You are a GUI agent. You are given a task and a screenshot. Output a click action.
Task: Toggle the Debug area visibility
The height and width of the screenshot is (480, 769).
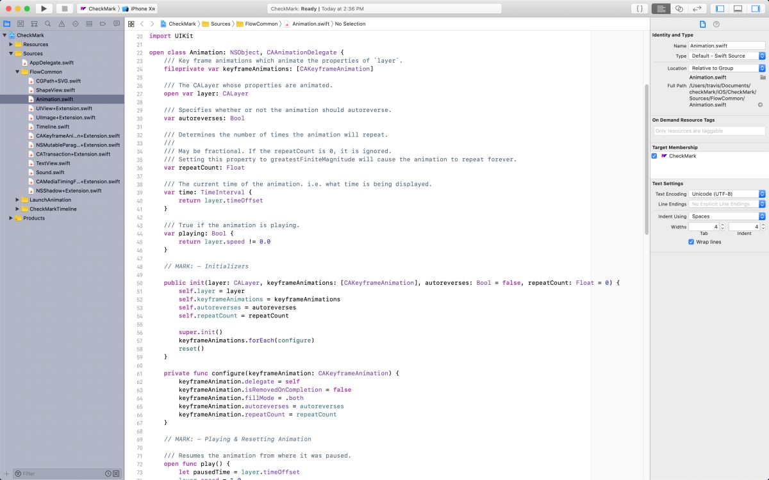click(x=738, y=8)
